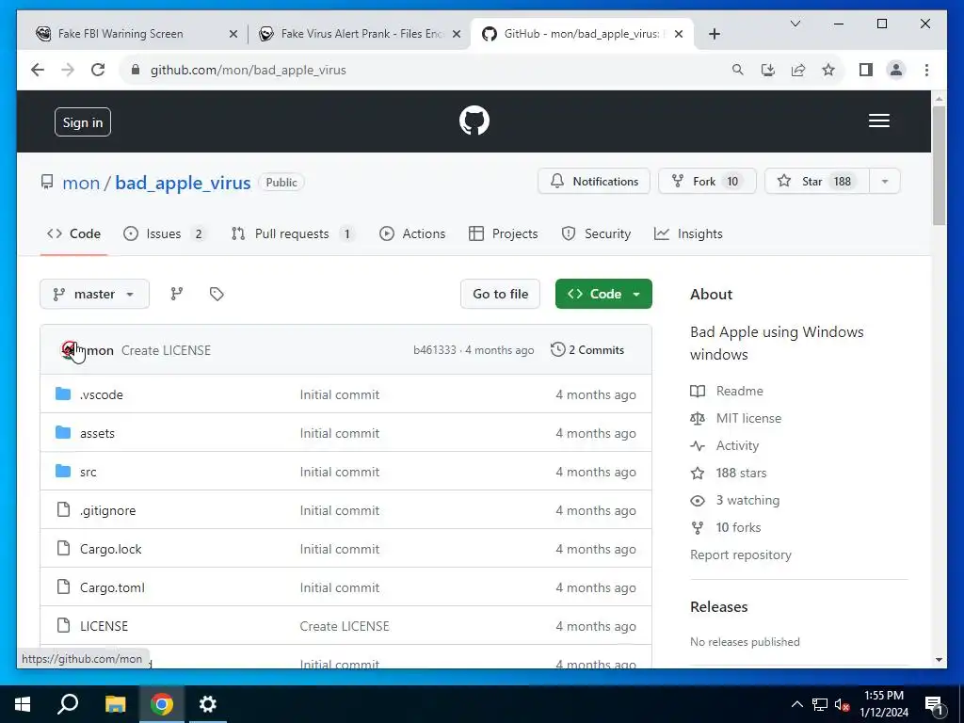Screen dimensions: 964x723
Task: Fork the repository
Action: (x=707, y=182)
